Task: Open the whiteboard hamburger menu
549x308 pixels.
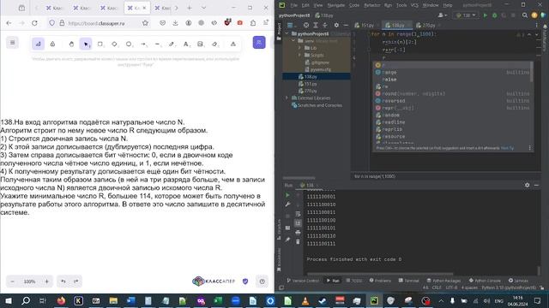Action: pyautogui.click(x=12, y=43)
